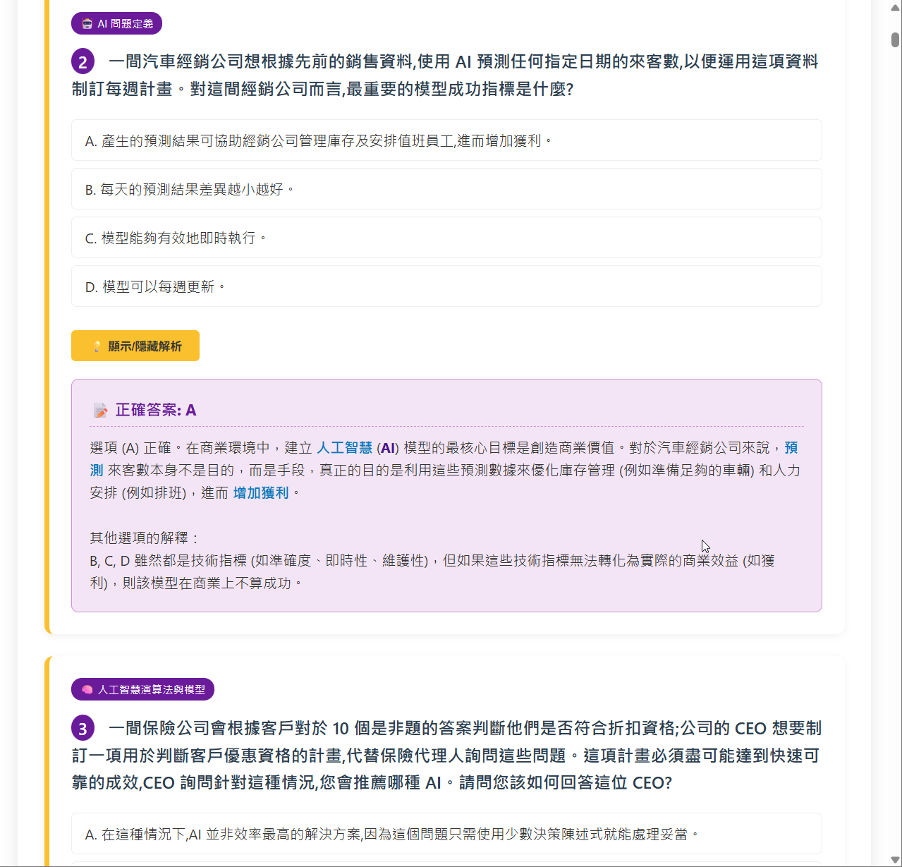
Task: Click the highlighted 增加獲利 term
Action: pyautogui.click(x=261, y=493)
